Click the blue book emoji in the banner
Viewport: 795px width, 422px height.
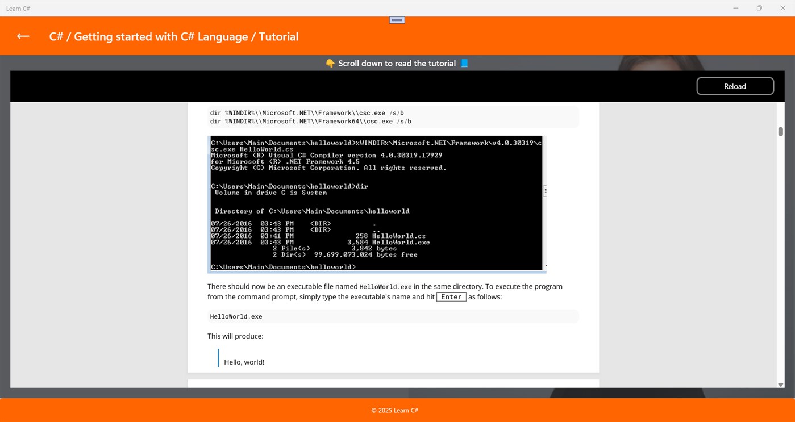[464, 63]
